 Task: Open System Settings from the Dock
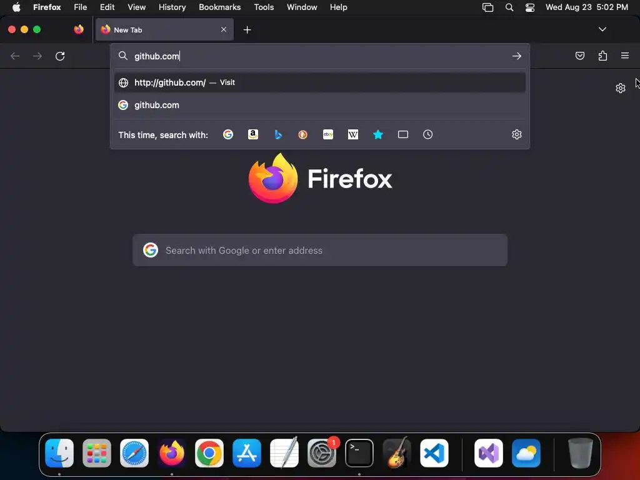click(322, 453)
